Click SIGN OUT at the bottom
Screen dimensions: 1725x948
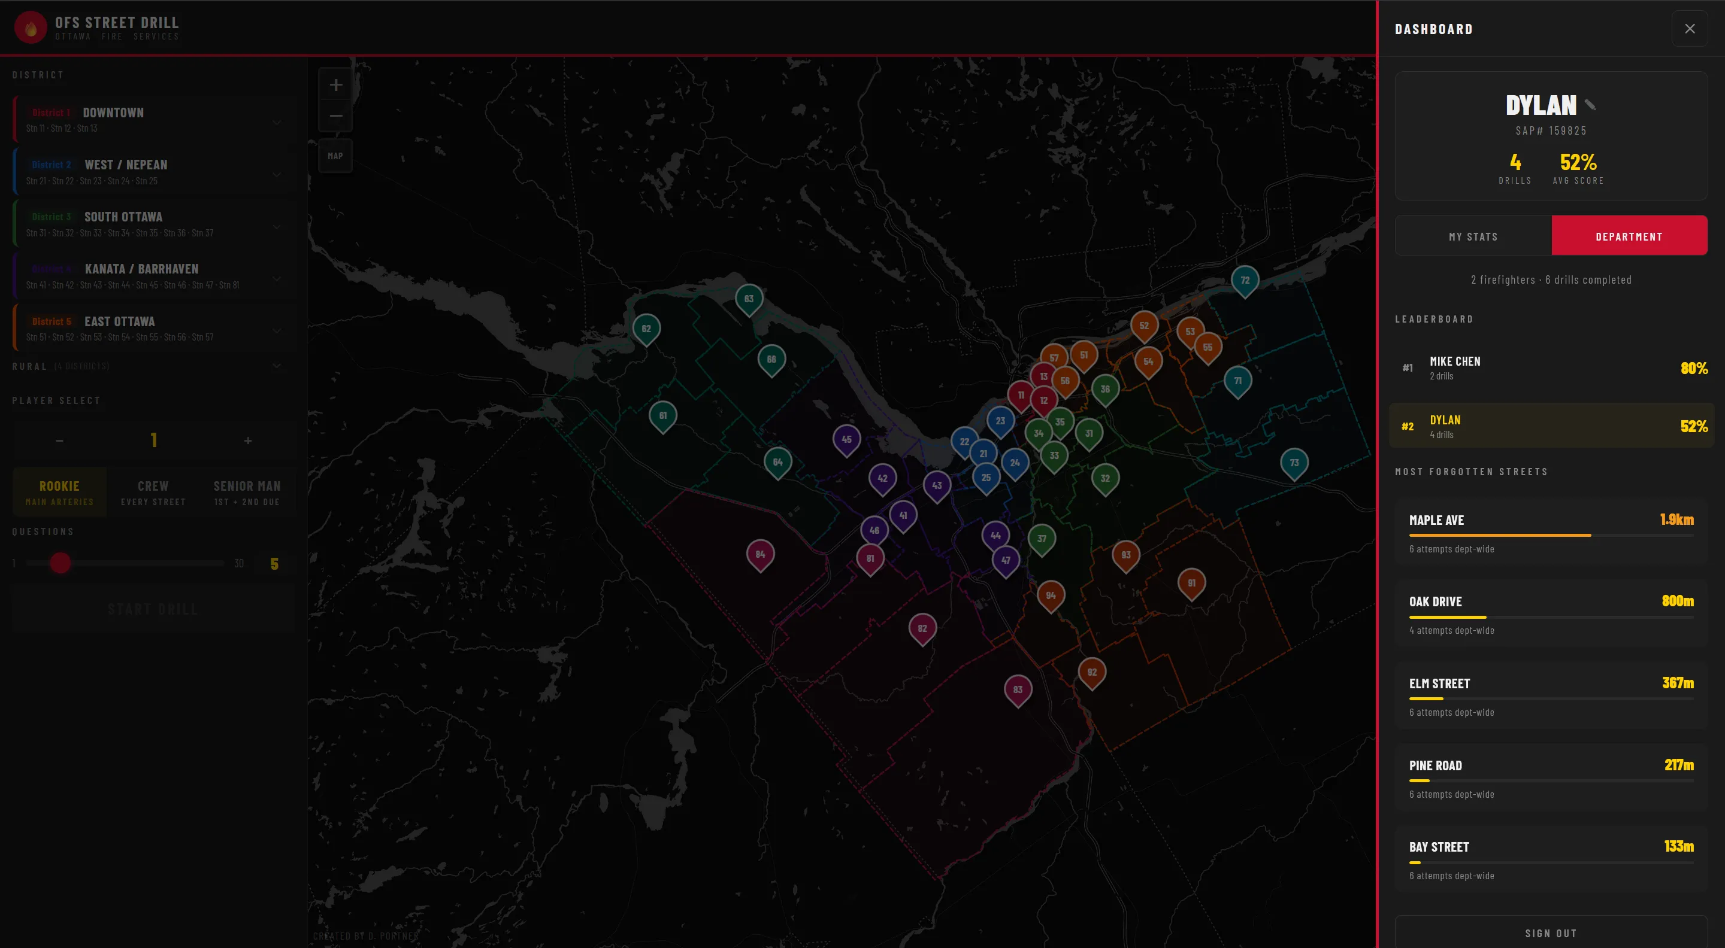pos(1550,932)
